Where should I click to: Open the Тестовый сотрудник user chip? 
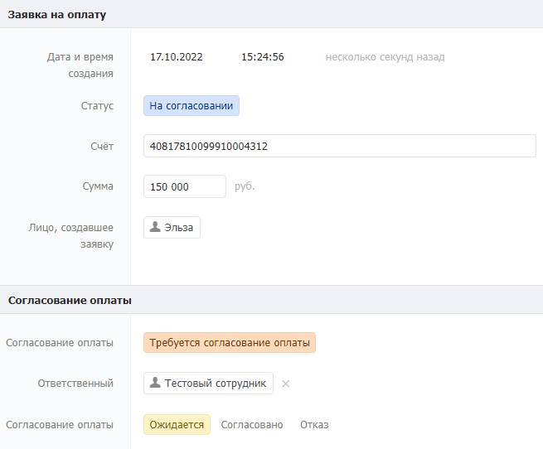208,384
